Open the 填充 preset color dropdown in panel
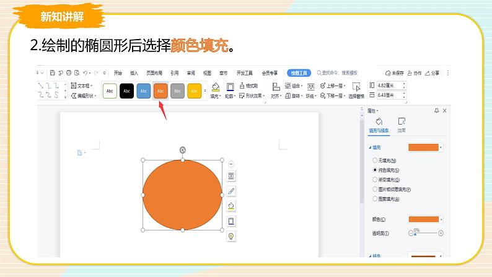Viewport: 492px width, 277px height. coord(441,147)
